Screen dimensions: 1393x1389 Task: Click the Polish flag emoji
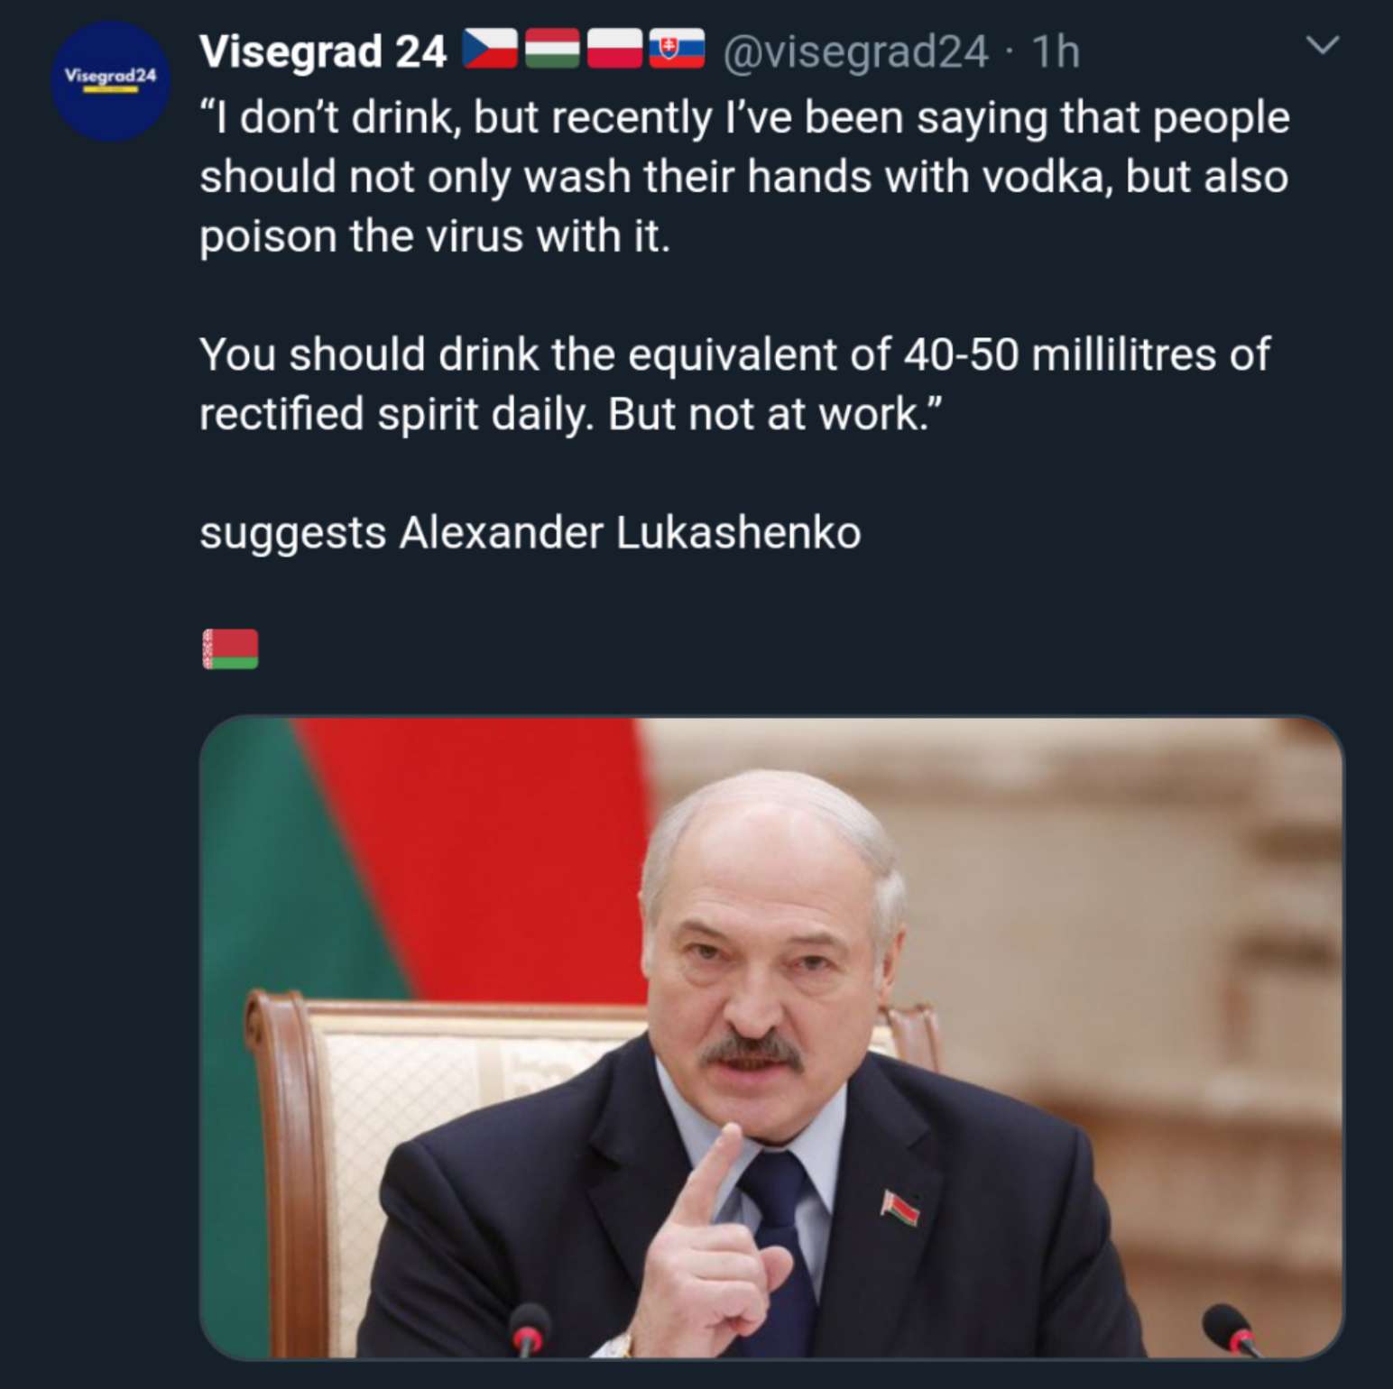614,51
